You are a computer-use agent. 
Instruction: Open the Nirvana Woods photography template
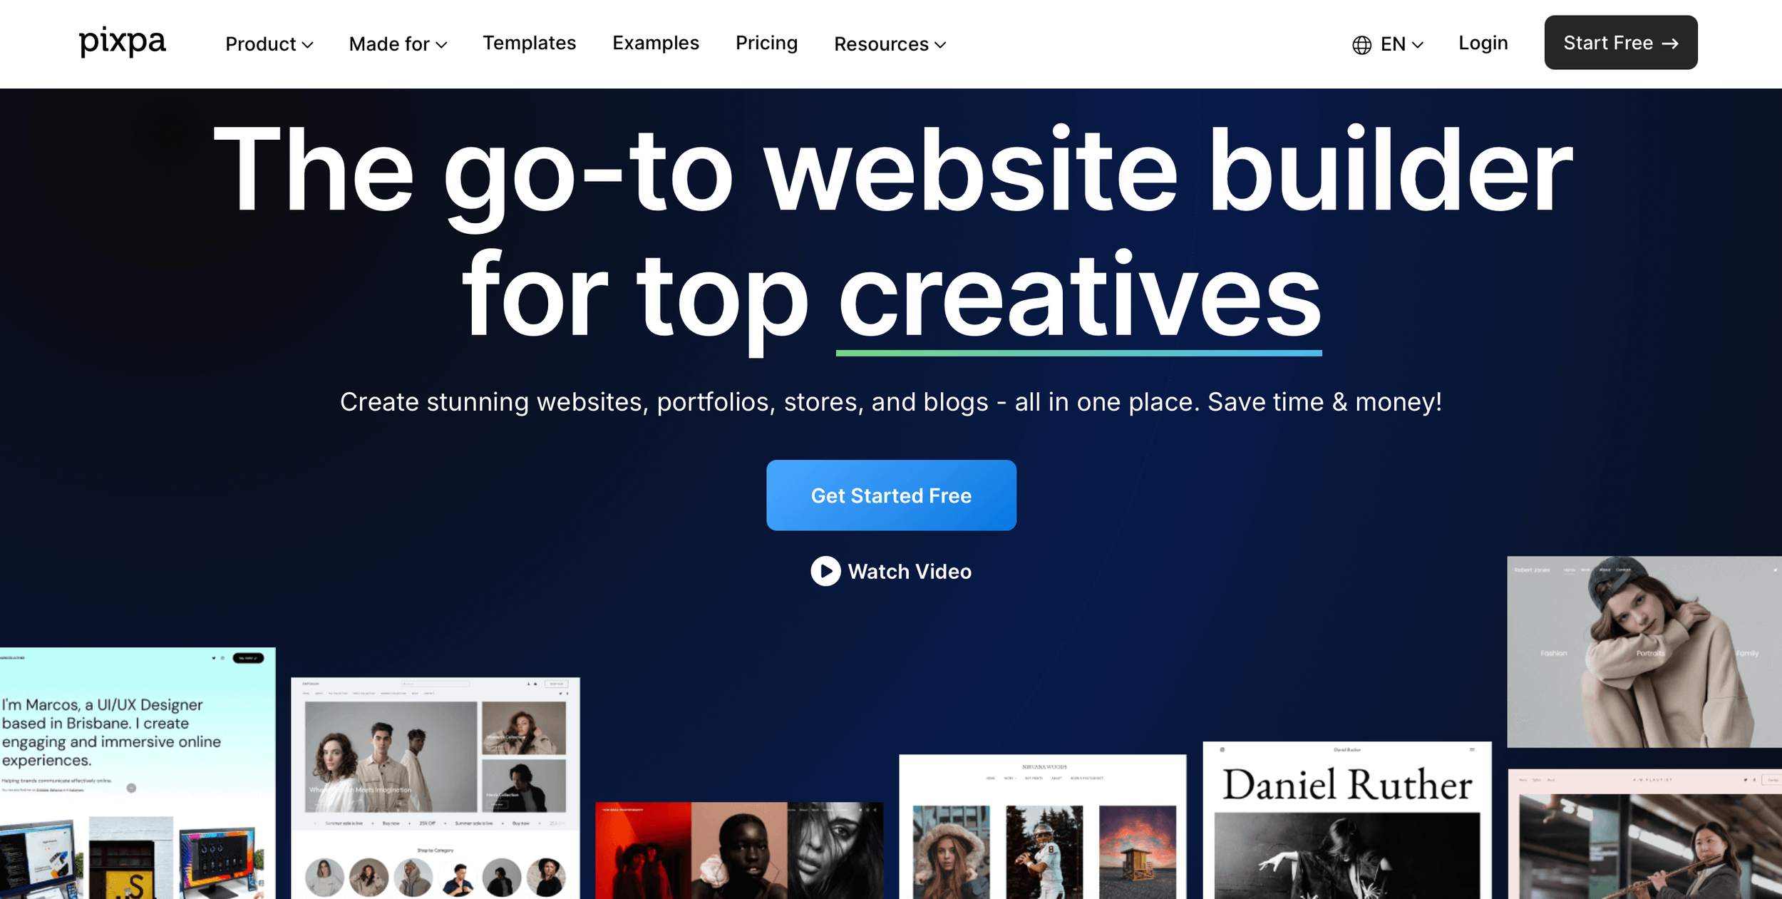click(1043, 826)
